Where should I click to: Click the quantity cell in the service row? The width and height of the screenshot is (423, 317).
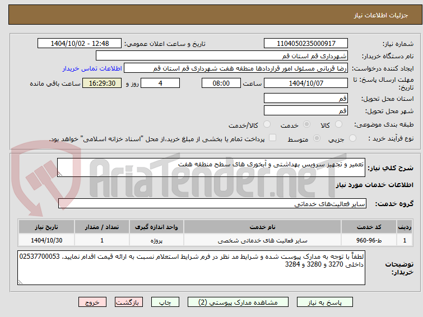[x=102, y=240]
